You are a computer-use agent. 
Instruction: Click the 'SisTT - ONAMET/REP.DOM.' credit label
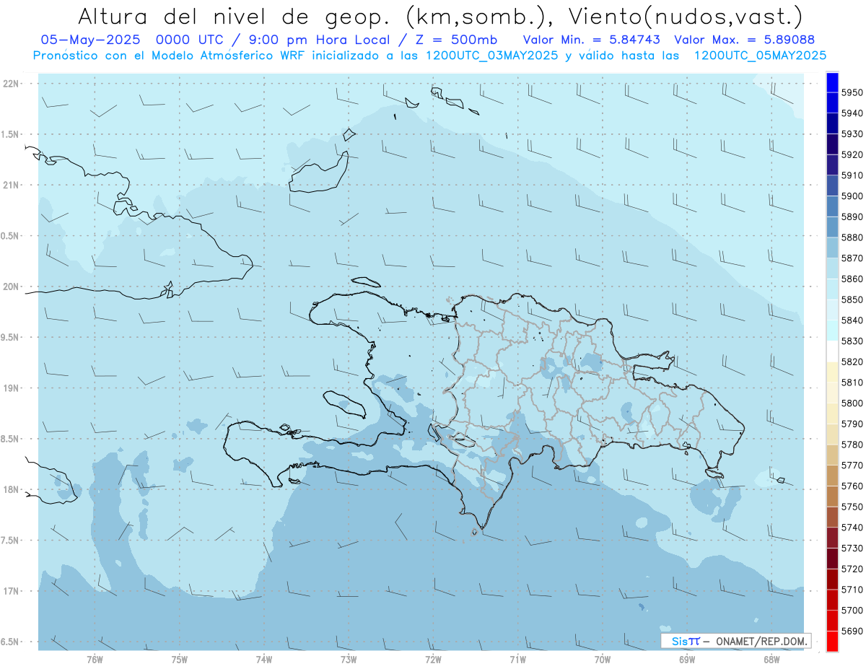pyautogui.click(x=736, y=641)
